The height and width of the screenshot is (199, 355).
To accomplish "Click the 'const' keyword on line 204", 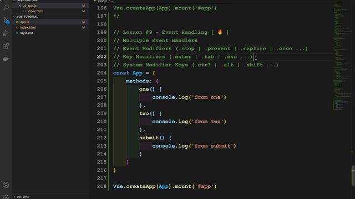I will pyautogui.click(x=121, y=73).
